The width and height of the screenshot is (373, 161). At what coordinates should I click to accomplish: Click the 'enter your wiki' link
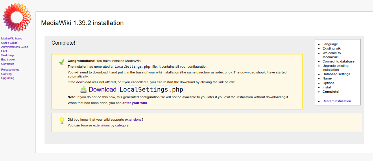135,103
